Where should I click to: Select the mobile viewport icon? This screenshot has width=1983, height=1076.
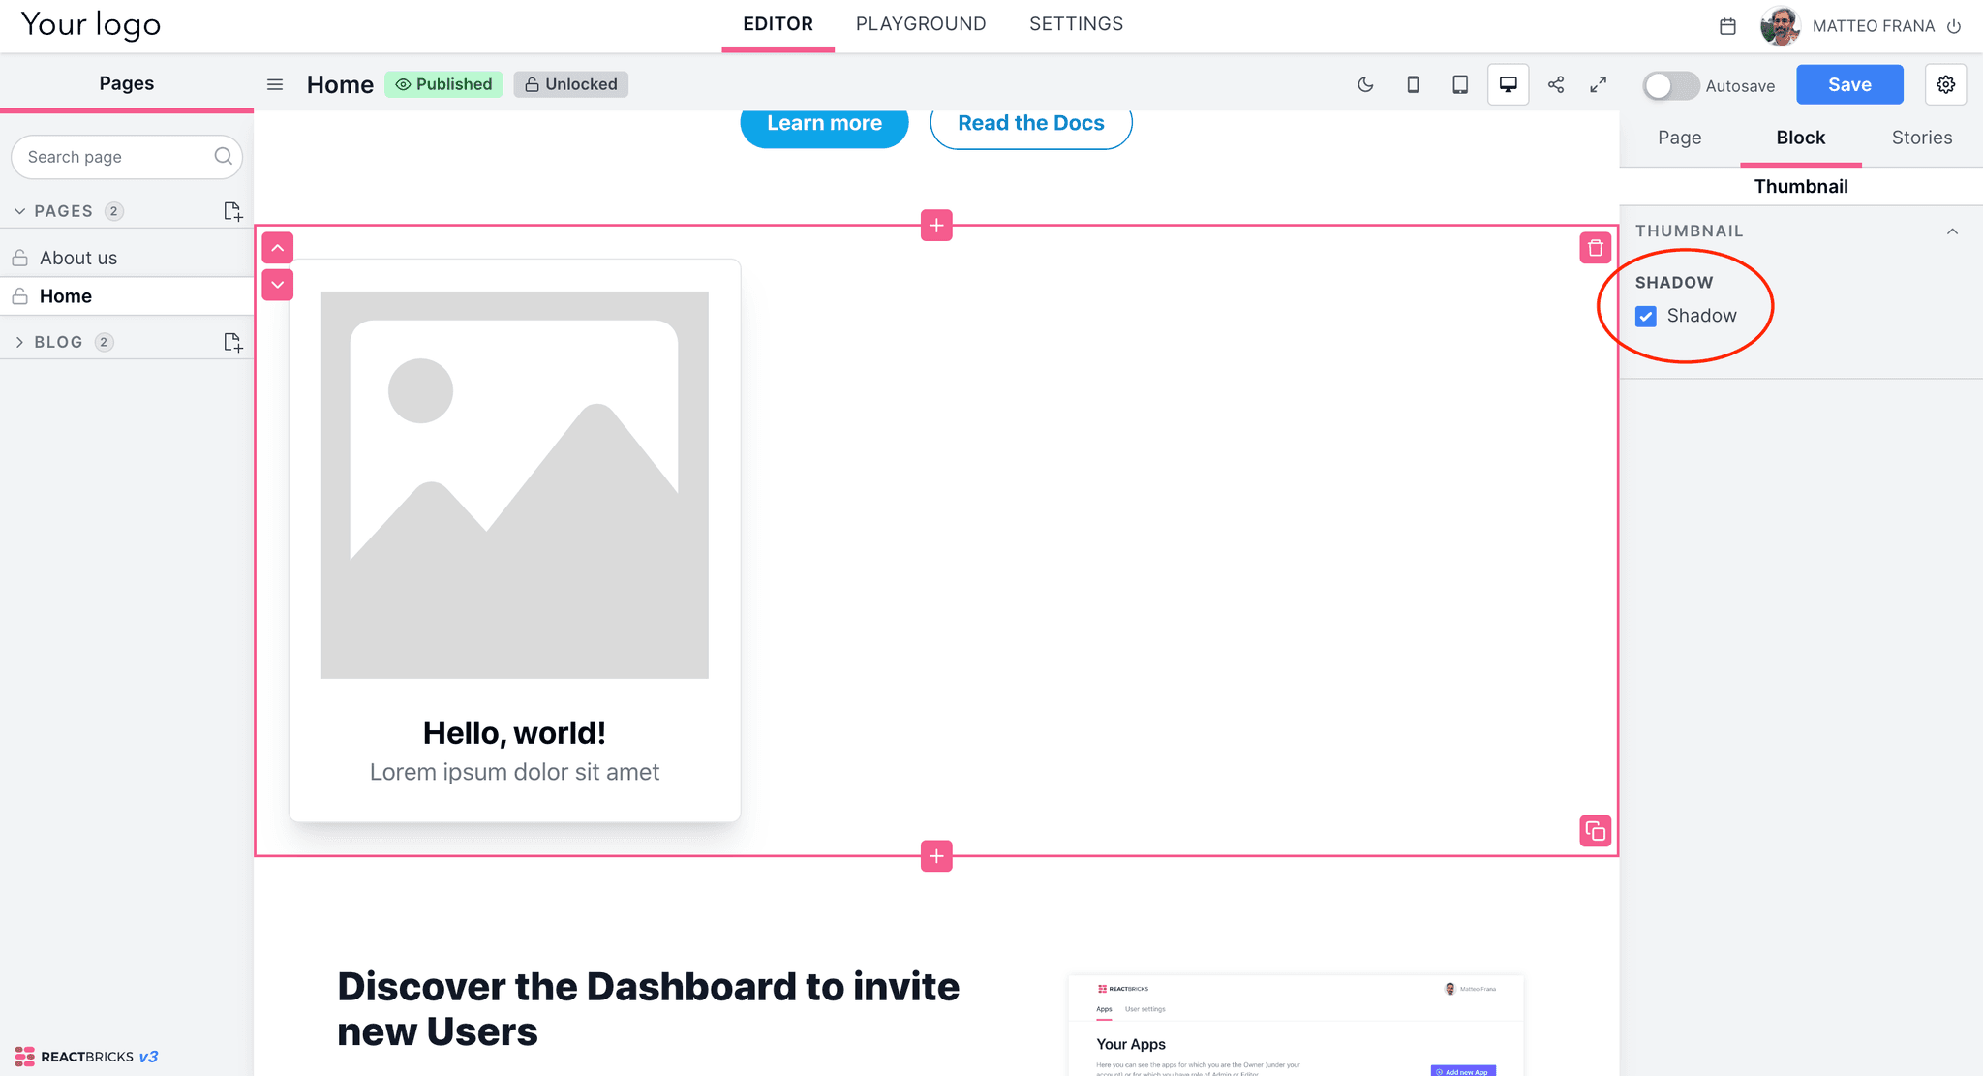(1412, 85)
